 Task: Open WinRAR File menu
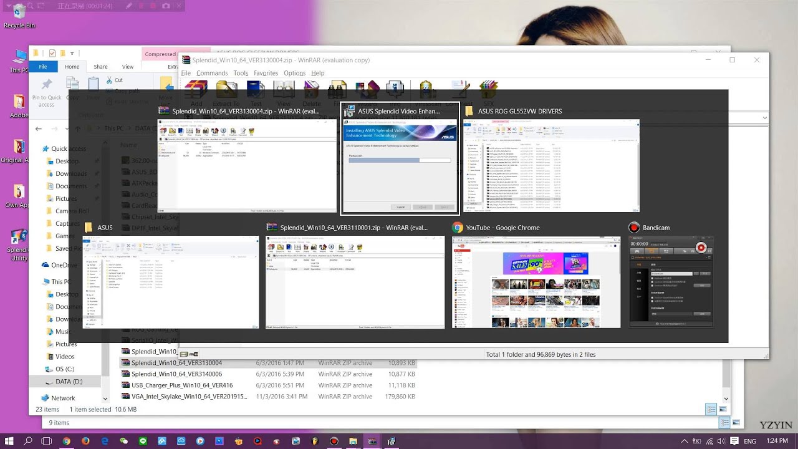tap(186, 73)
